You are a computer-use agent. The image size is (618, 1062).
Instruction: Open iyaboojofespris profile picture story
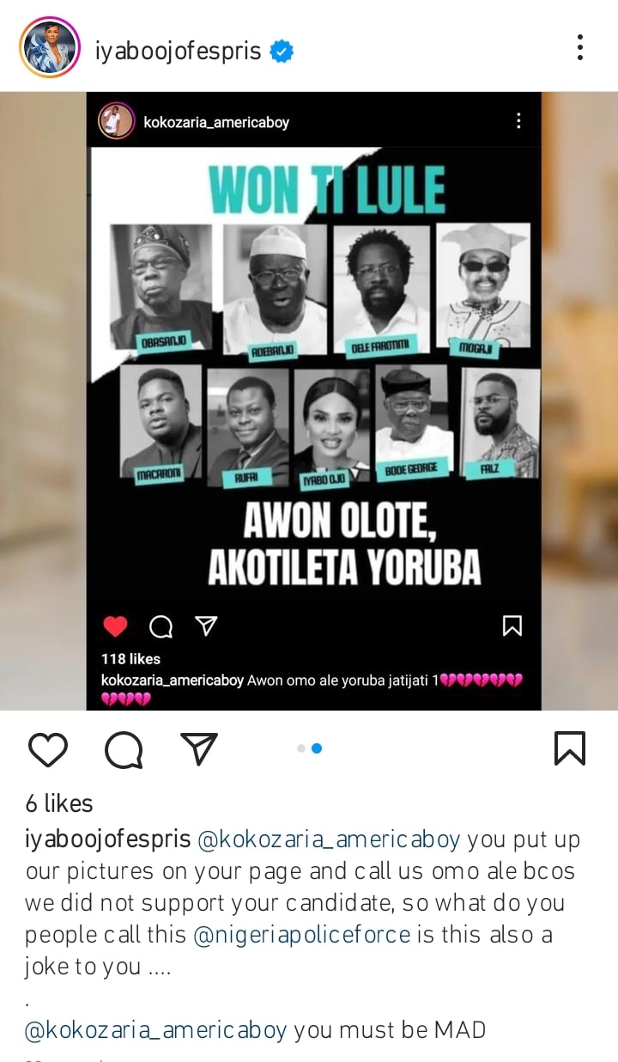point(49,49)
